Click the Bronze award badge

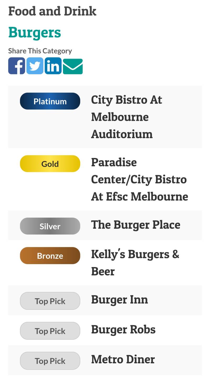(50, 256)
